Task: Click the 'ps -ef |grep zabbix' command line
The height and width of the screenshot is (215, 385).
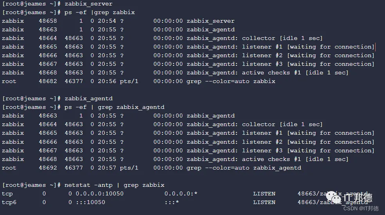Action: [99, 13]
